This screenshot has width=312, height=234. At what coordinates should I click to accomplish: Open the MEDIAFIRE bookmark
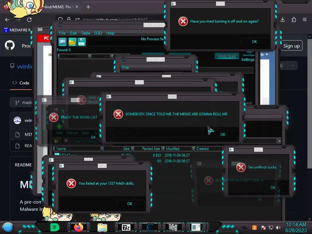[x=17, y=30]
